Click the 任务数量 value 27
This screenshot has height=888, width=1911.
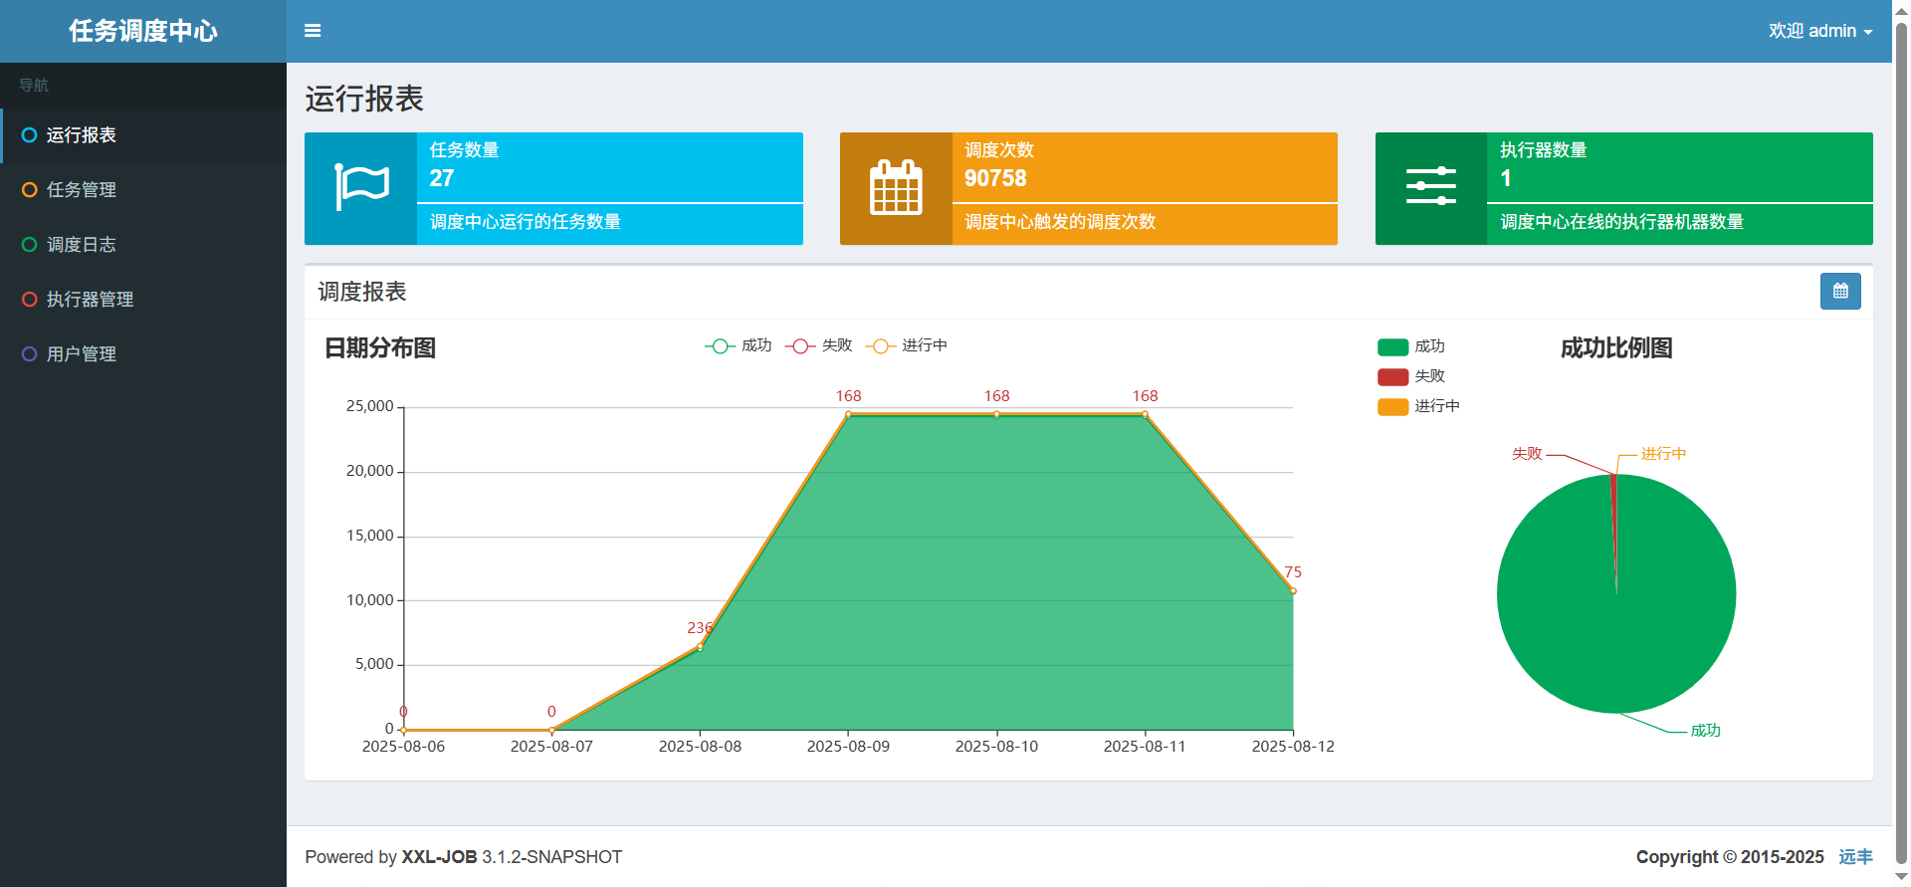[x=442, y=178]
